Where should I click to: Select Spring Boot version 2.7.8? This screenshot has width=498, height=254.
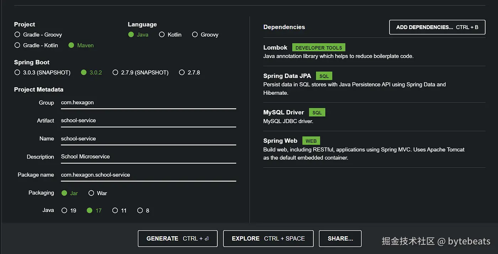[x=182, y=72]
